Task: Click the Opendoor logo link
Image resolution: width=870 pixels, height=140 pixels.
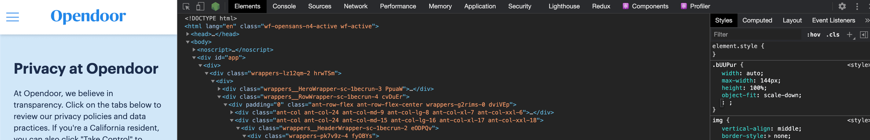Action: click(x=88, y=16)
